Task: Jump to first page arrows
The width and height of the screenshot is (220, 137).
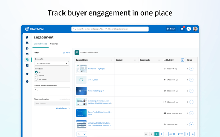Action: (x=146, y=134)
